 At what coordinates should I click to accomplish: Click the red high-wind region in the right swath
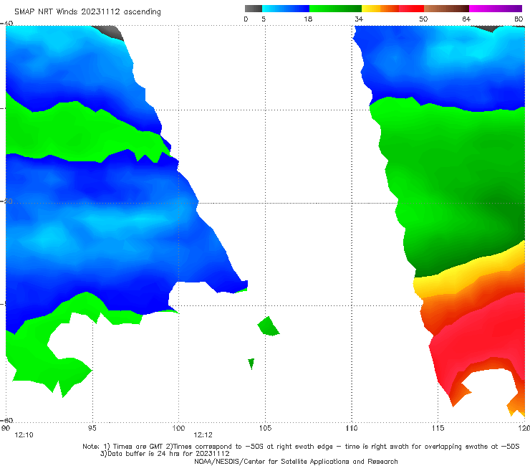(x=480, y=338)
